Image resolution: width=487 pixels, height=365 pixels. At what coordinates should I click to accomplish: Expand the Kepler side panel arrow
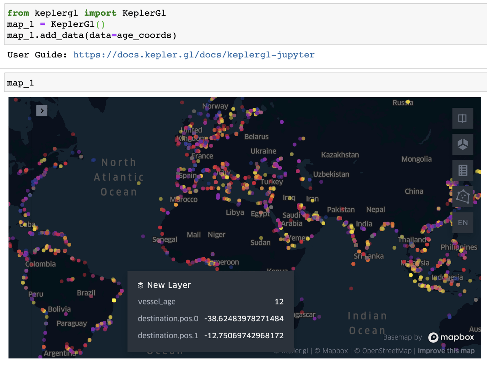42,111
